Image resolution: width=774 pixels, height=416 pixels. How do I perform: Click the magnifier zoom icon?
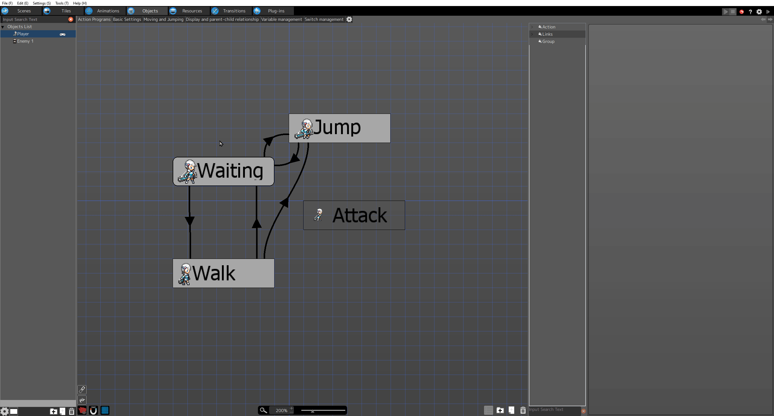point(263,410)
